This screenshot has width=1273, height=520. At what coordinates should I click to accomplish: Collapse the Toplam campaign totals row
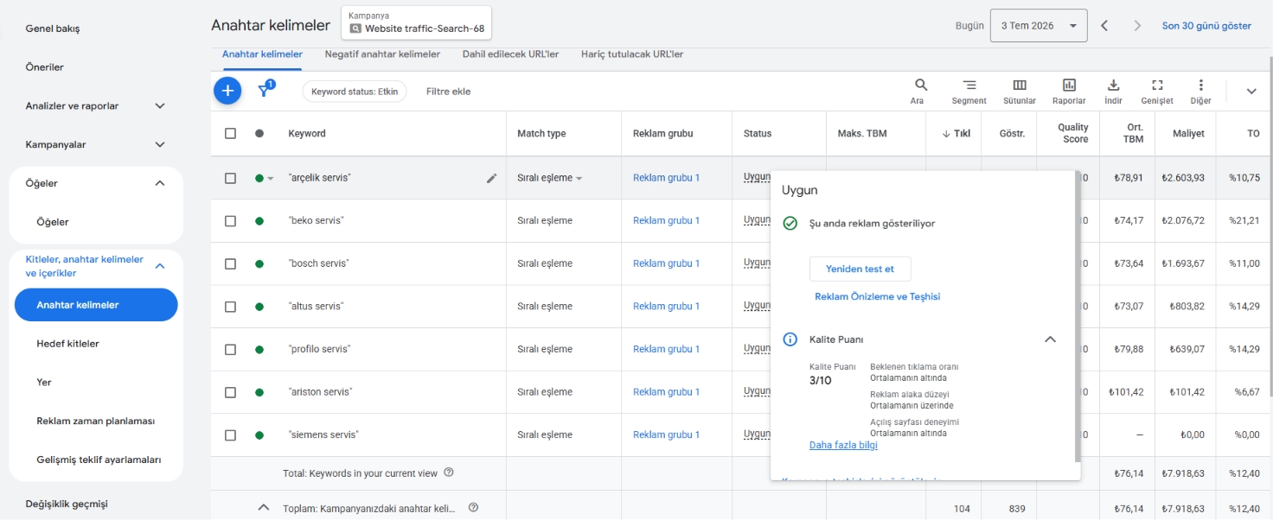(x=264, y=507)
